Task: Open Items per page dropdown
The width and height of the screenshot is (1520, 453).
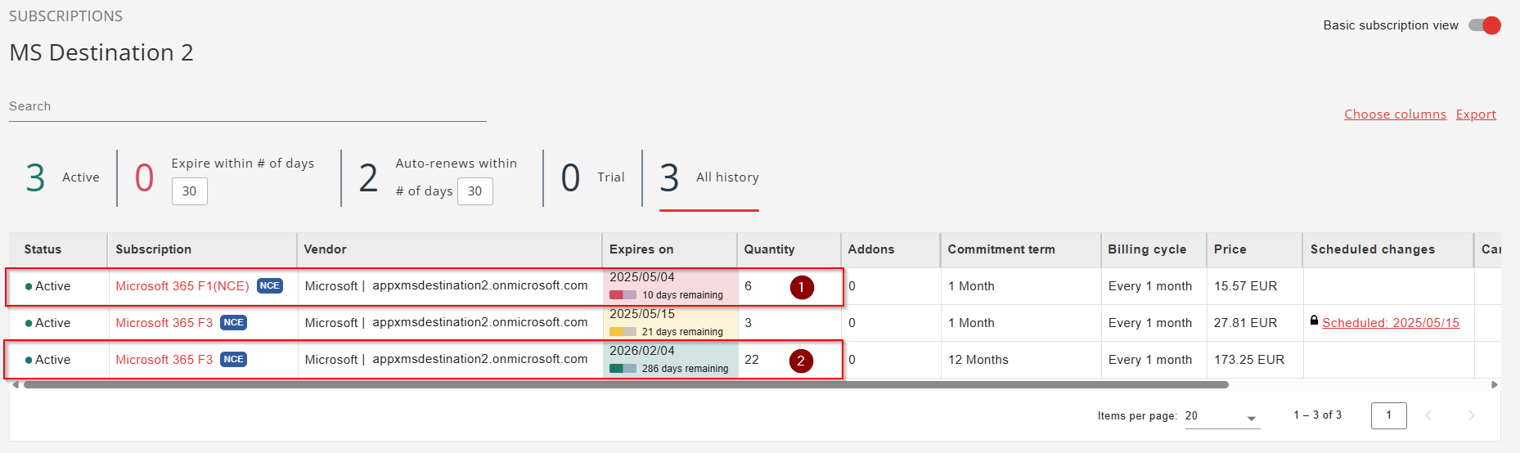Action: coord(1221,416)
